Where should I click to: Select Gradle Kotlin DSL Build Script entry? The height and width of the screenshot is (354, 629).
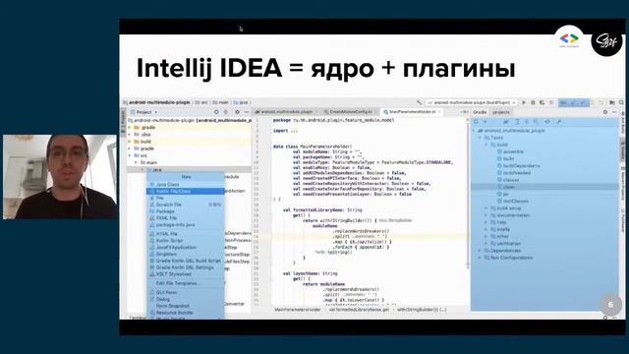point(186,261)
